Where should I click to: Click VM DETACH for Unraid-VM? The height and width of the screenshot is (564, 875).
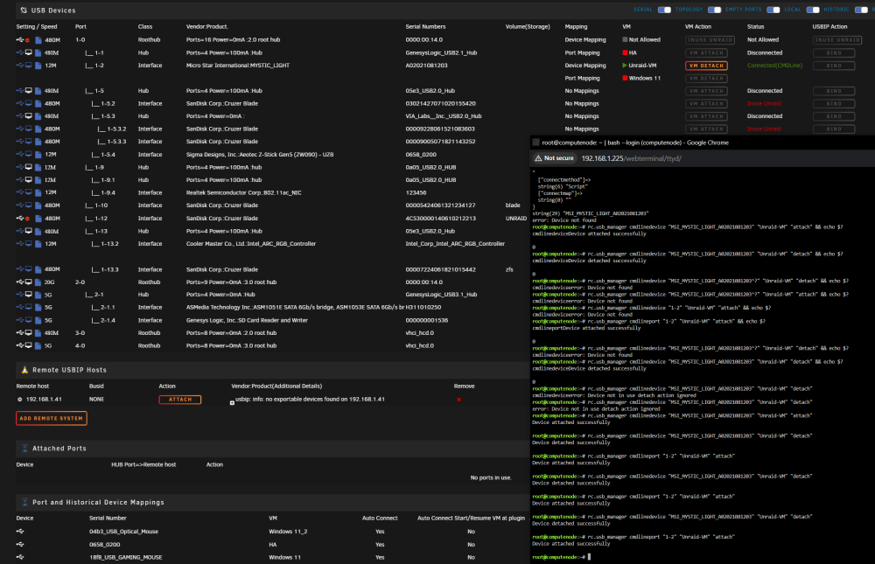click(x=706, y=66)
